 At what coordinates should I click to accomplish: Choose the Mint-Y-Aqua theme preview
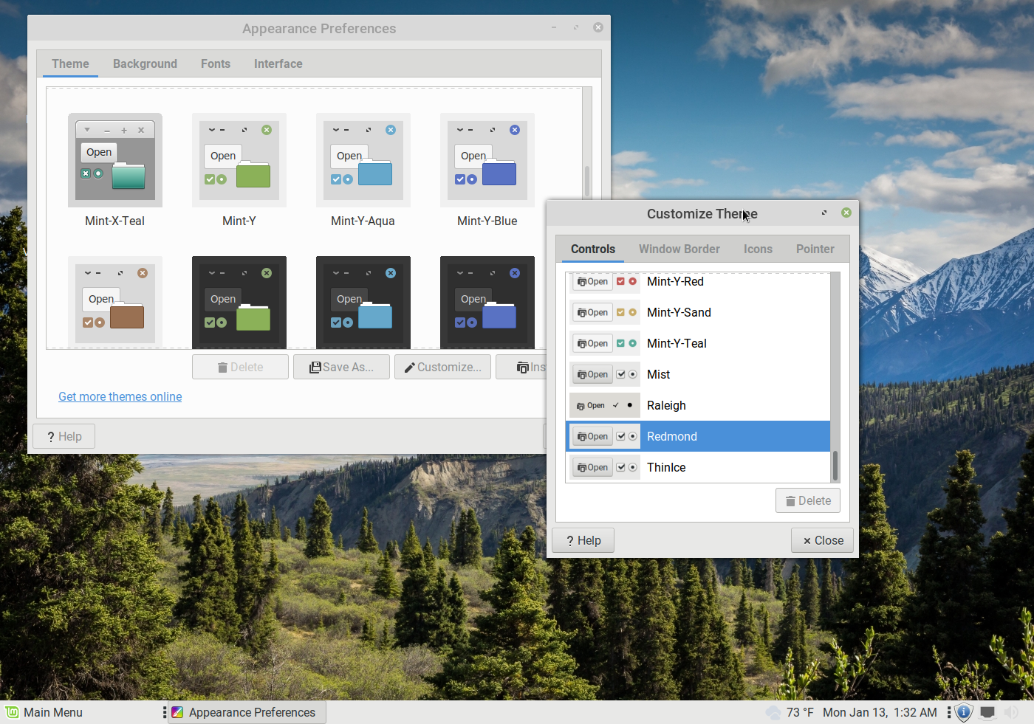pyautogui.click(x=363, y=160)
